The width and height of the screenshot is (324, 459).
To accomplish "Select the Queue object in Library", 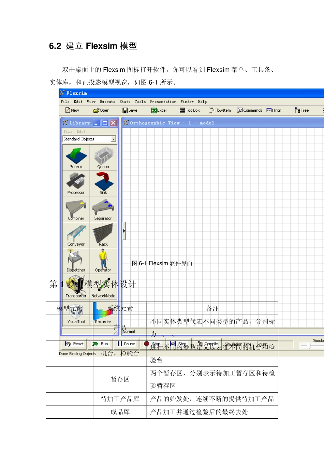I will [103, 157].
